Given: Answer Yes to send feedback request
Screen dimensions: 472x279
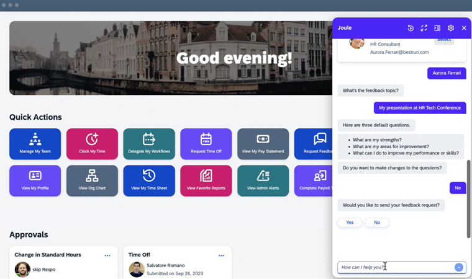Looking at the screenshot, I should coord(350,223).
